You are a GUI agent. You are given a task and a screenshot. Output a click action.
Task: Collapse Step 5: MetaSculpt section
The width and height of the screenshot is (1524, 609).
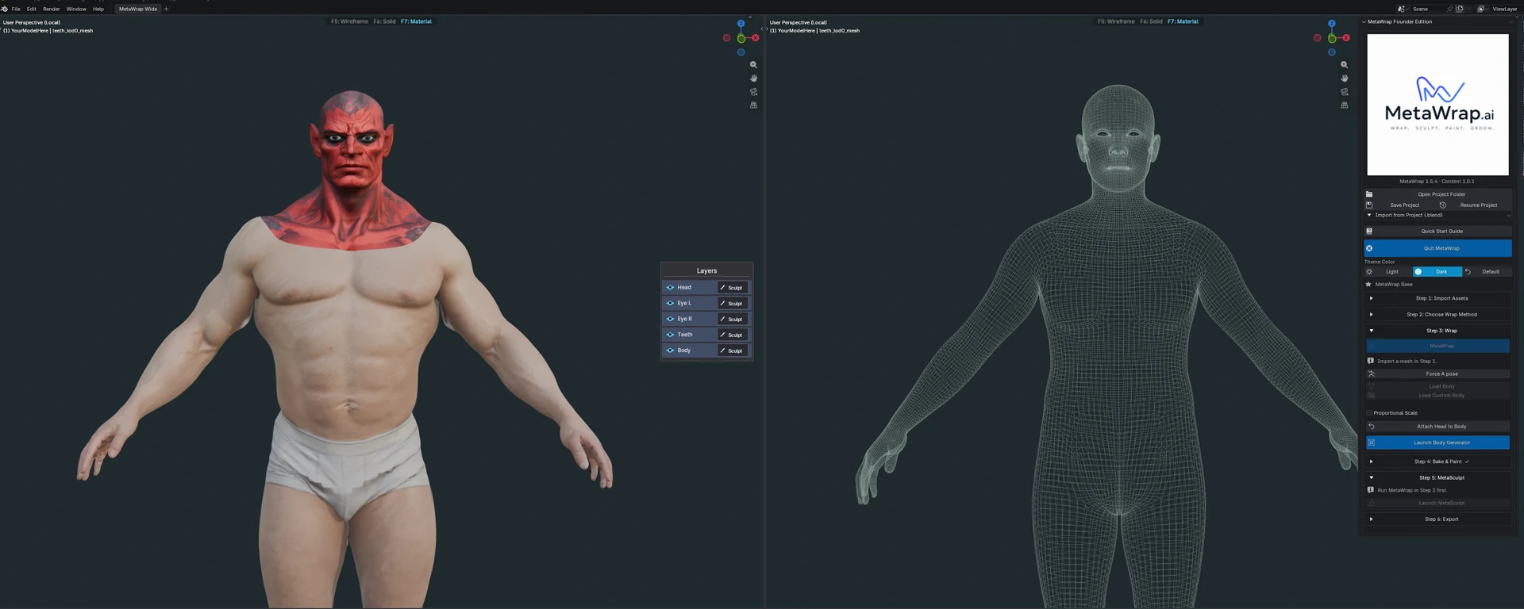(x=1437, y=477)
